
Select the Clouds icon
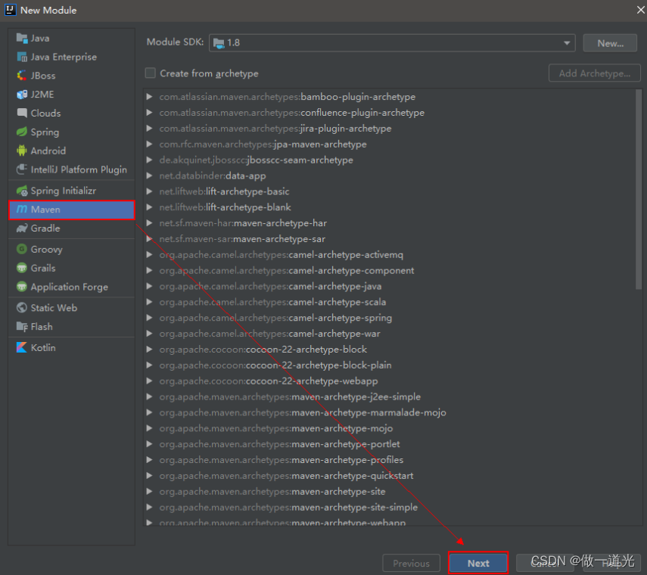(22, 113)
